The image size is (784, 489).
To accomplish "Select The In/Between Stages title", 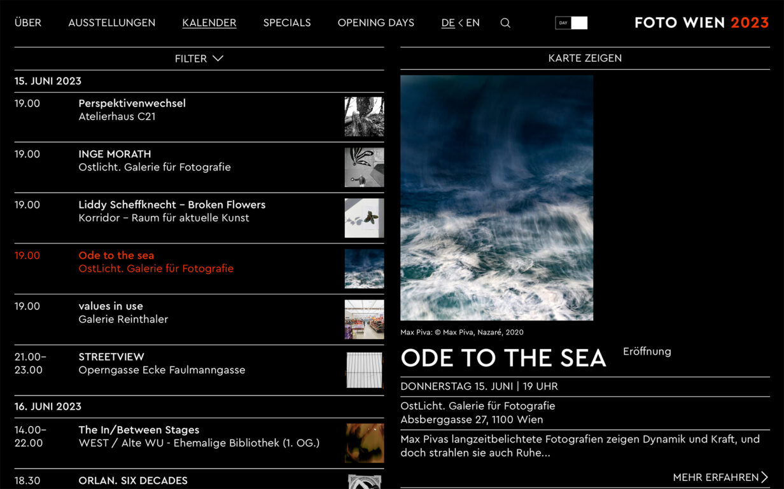I will [x=139, y=430].
